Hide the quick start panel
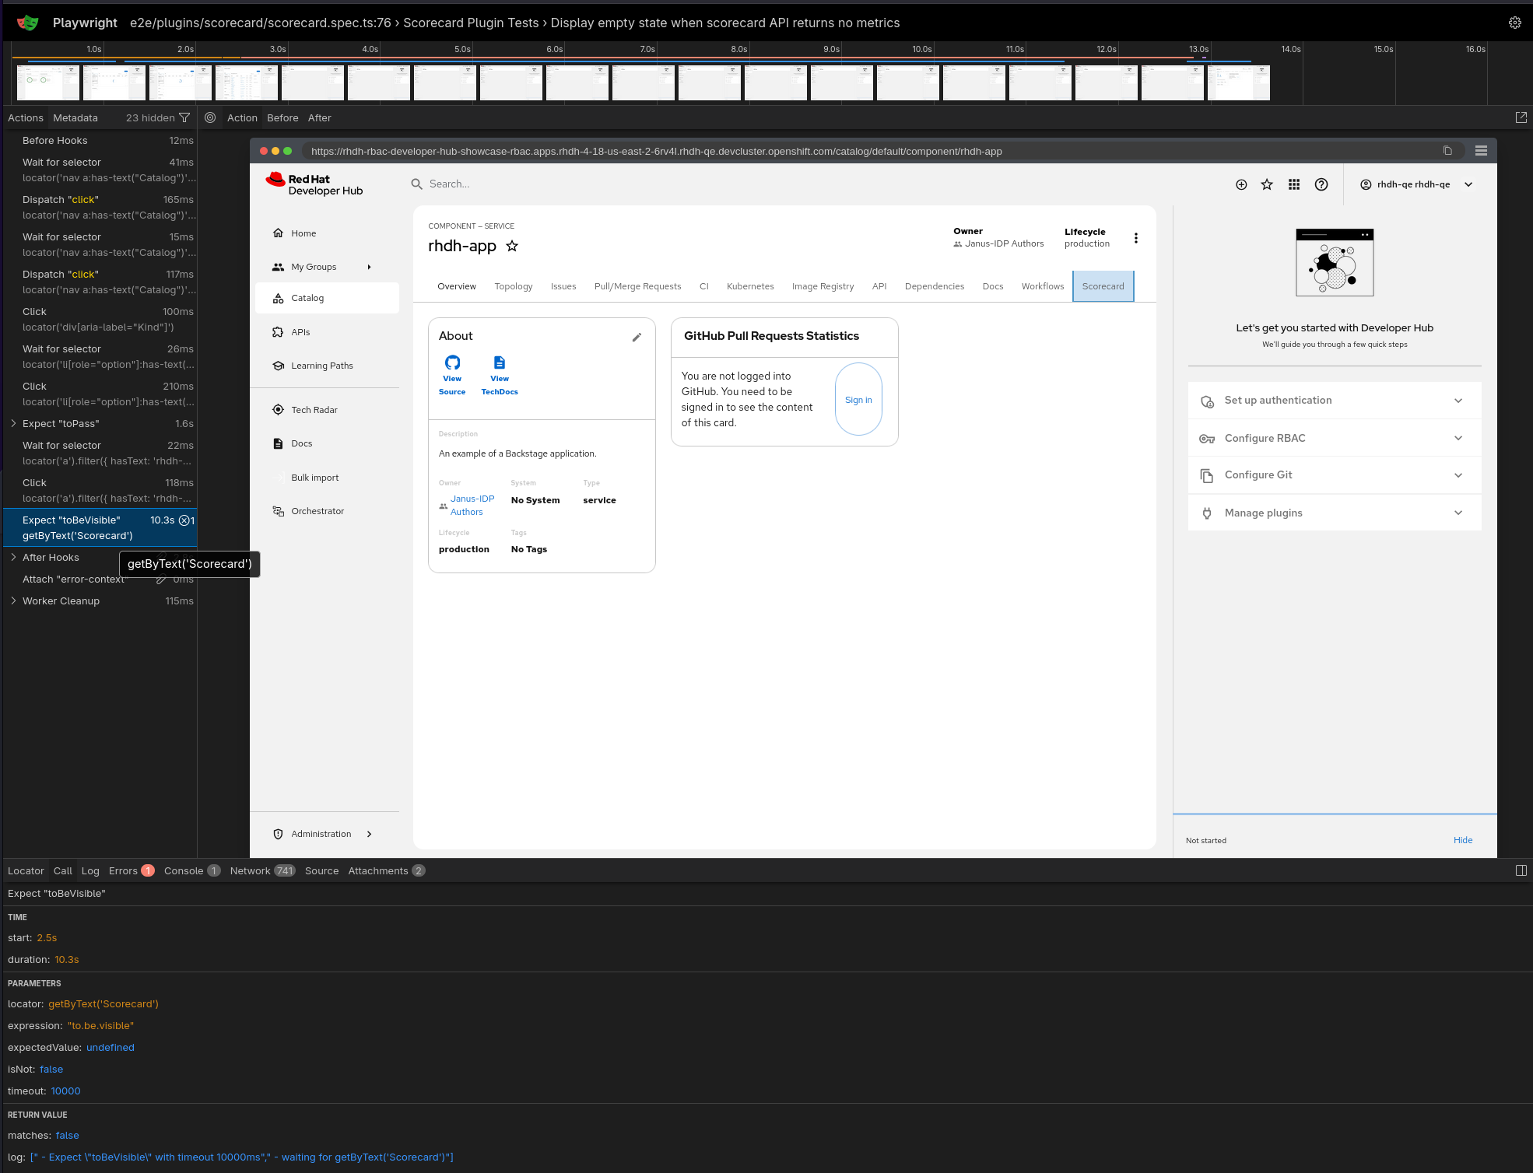The image size is (1533, 1173). tap(1462, 840)
